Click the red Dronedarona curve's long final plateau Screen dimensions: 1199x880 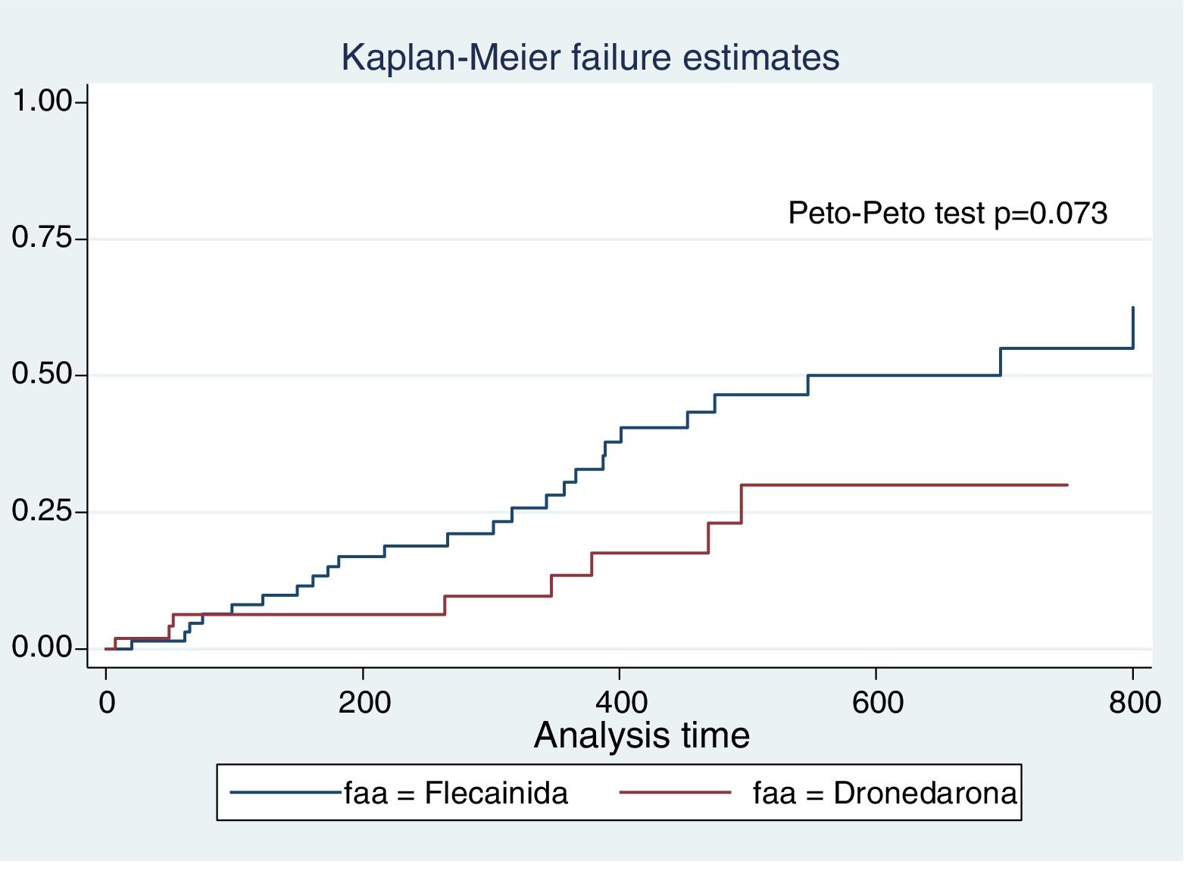click(x=909, y=485)
